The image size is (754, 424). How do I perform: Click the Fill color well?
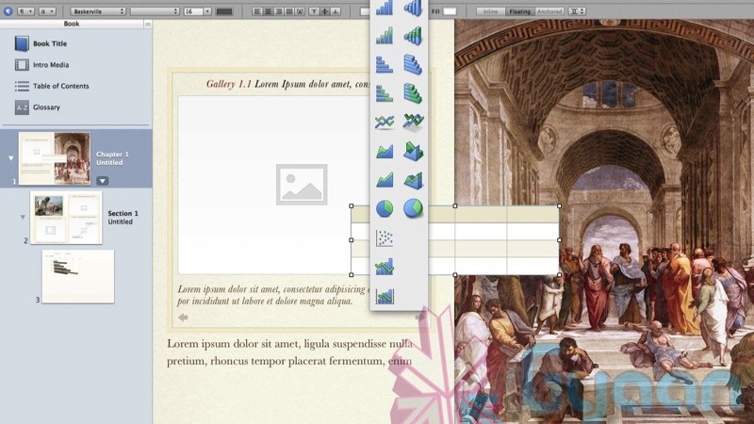point(450,11)
